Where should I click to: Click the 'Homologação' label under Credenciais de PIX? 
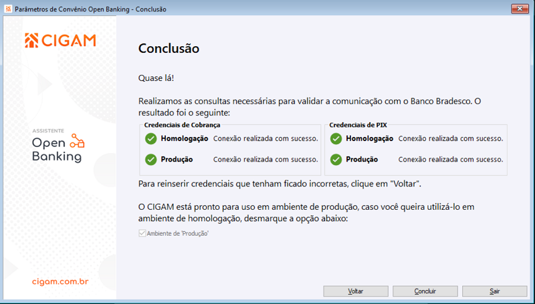370,139
